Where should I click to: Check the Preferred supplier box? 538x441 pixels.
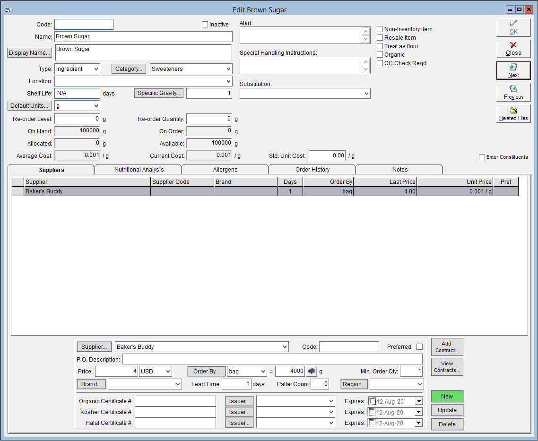pyautogui.click(x=419, y=346)
